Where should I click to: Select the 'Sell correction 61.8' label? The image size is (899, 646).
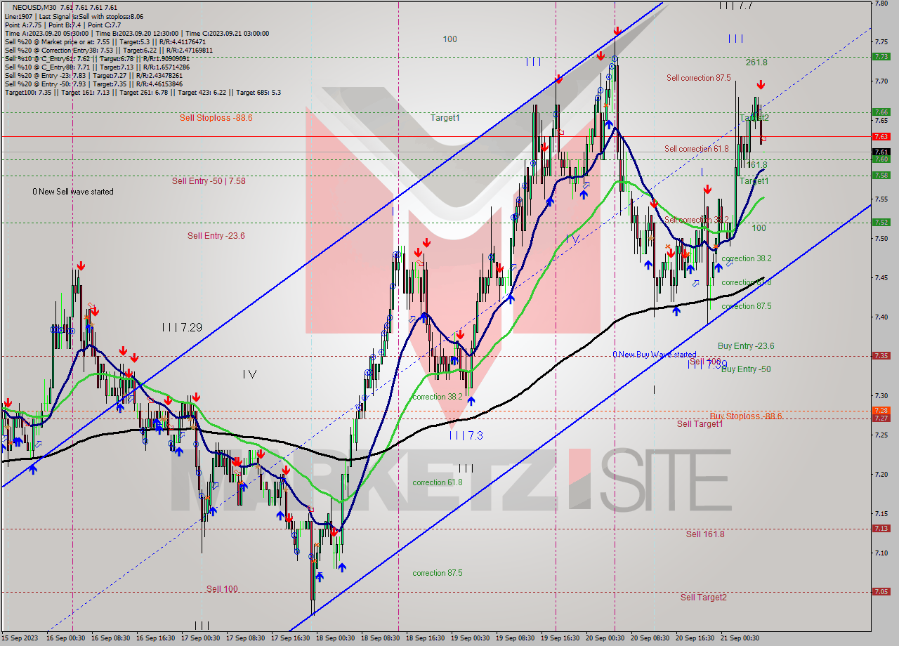(x=697, y=149)
